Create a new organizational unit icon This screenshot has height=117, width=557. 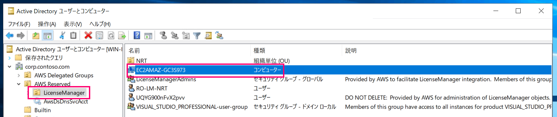click(186, 35)
